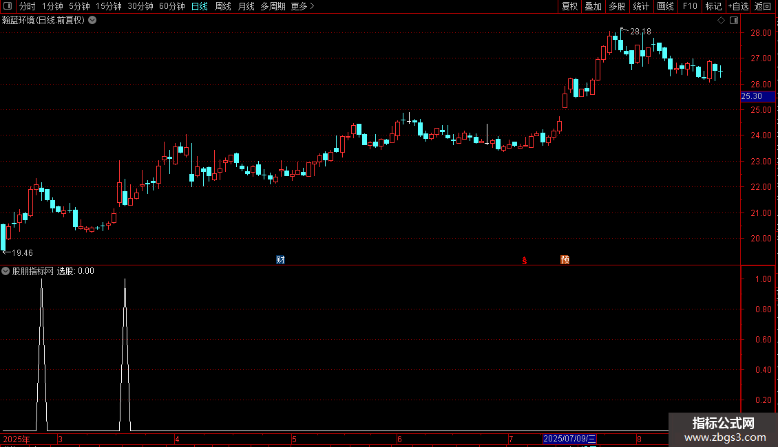The image size is (778, 447).
Task: Click the 标记 mark button
Action: click(x=713, y=6)
